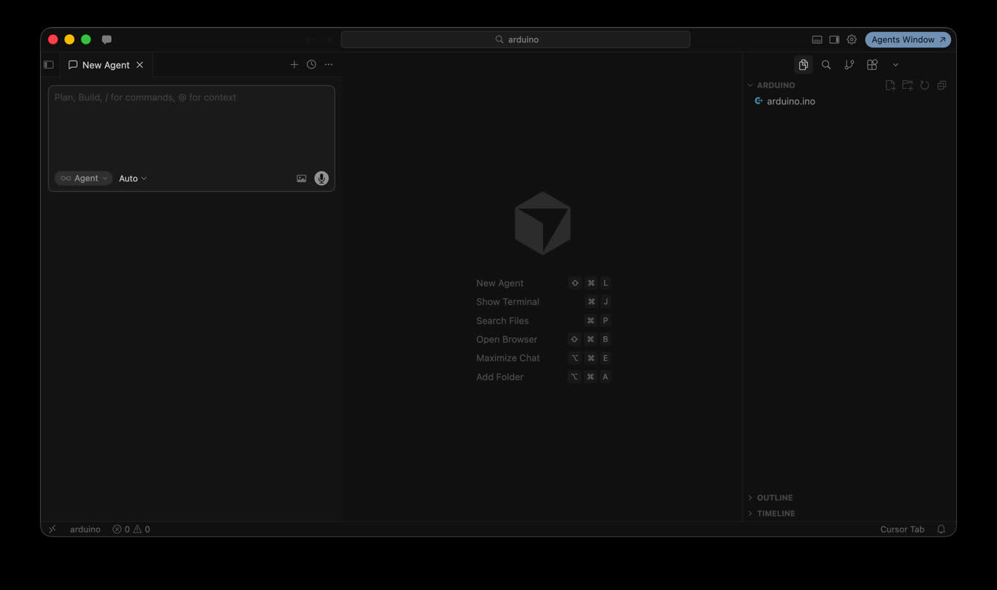Image resolution: width=997 pixels, height=590 pixels.
Task: Click arduino in the status bar
Action: 85,529
